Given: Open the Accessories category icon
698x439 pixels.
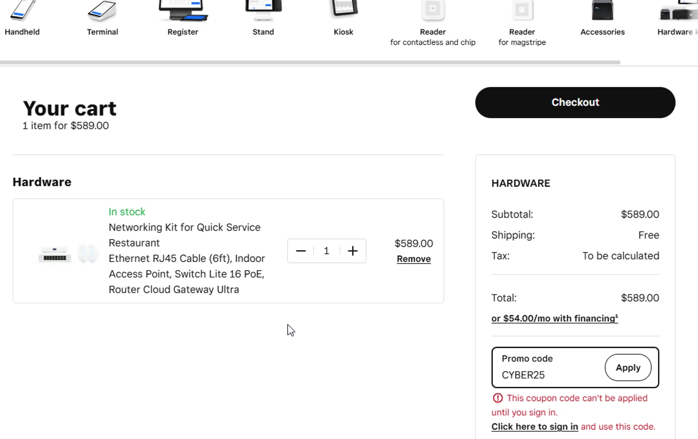Looking at the screenshot, I should (603, 11).
